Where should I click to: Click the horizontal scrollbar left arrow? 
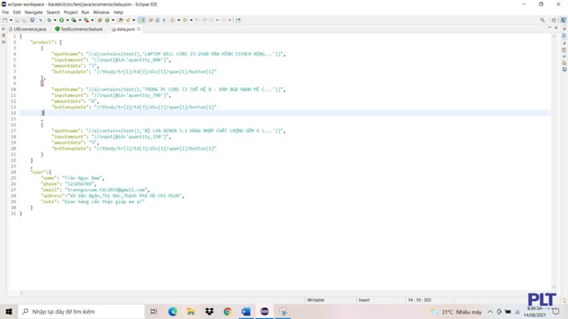coord(22,293)
